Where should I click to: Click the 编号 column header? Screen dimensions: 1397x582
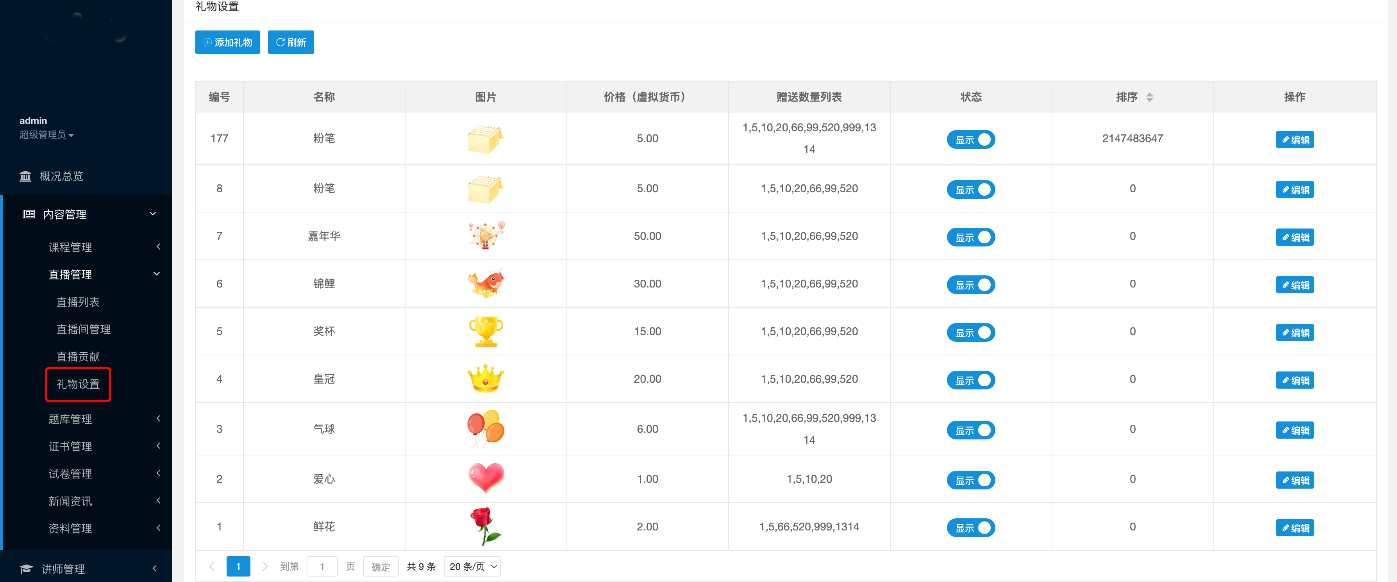coord(219,97)
